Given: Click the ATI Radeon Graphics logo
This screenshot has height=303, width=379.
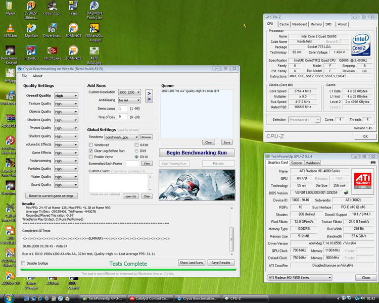Looking at the screenshot, I should pyautogui.click(x=362, y=181).
